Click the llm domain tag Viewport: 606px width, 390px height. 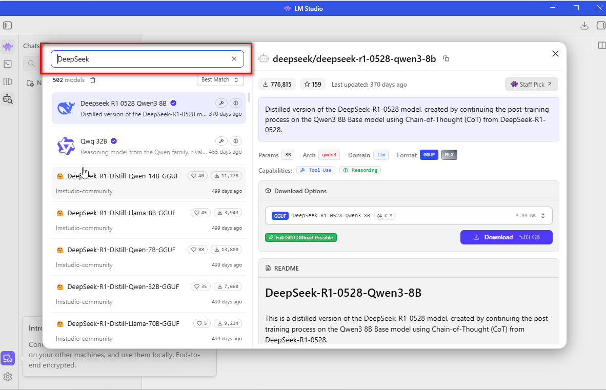click(x=381, y=155)
